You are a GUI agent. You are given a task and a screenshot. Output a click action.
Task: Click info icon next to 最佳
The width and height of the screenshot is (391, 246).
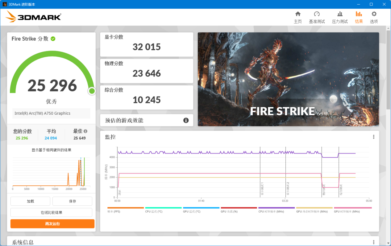tap(85, 131)
